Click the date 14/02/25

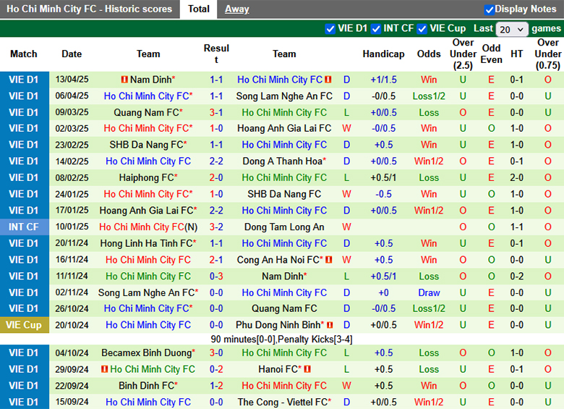(x=72, y=161)
